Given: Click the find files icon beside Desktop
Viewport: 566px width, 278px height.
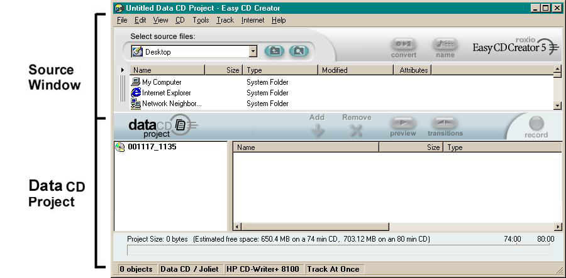Looking at the screenshot, I should pos(299,51).
